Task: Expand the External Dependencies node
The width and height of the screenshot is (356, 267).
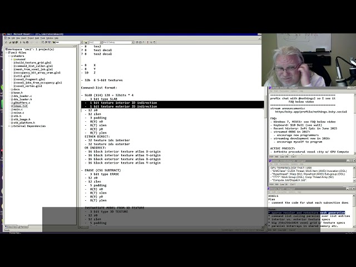Action: coord(9,126)
